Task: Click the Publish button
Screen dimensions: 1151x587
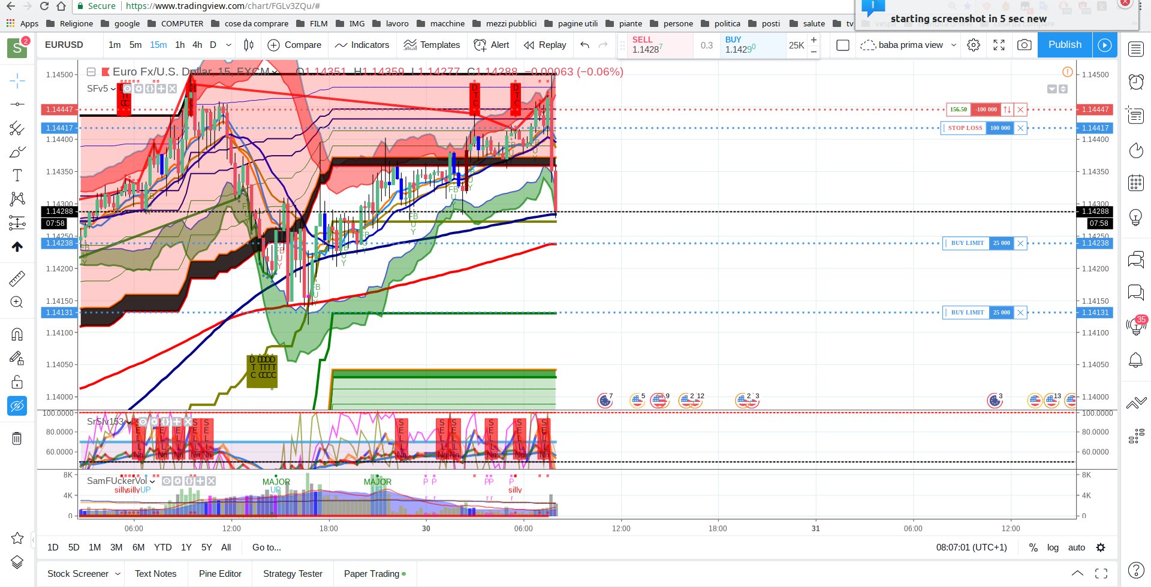Action: [1065, 45]
